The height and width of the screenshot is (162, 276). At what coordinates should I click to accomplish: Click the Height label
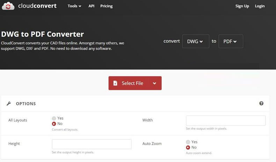(14, 144)
